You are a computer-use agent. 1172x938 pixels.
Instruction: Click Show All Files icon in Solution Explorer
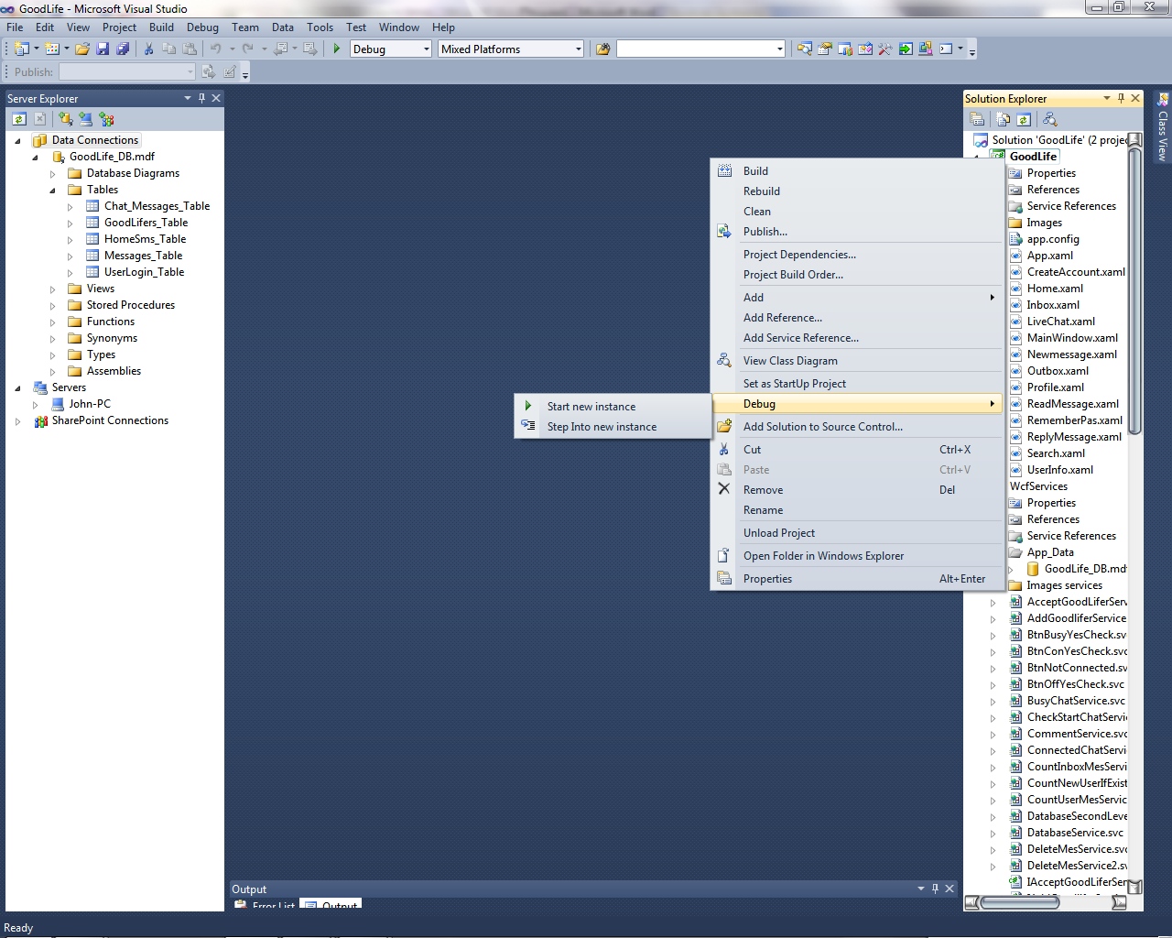(x=1004, y=119)
